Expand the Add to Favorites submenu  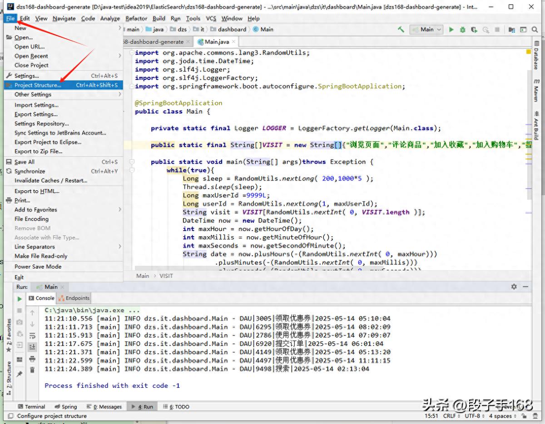tap(63, 210)
